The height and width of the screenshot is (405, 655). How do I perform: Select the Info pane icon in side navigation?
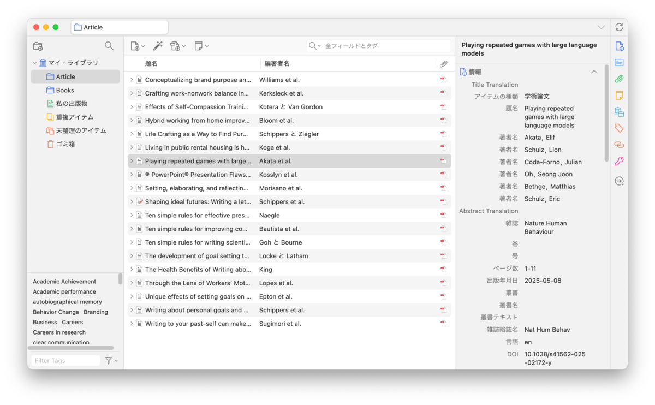pos(619,46)
